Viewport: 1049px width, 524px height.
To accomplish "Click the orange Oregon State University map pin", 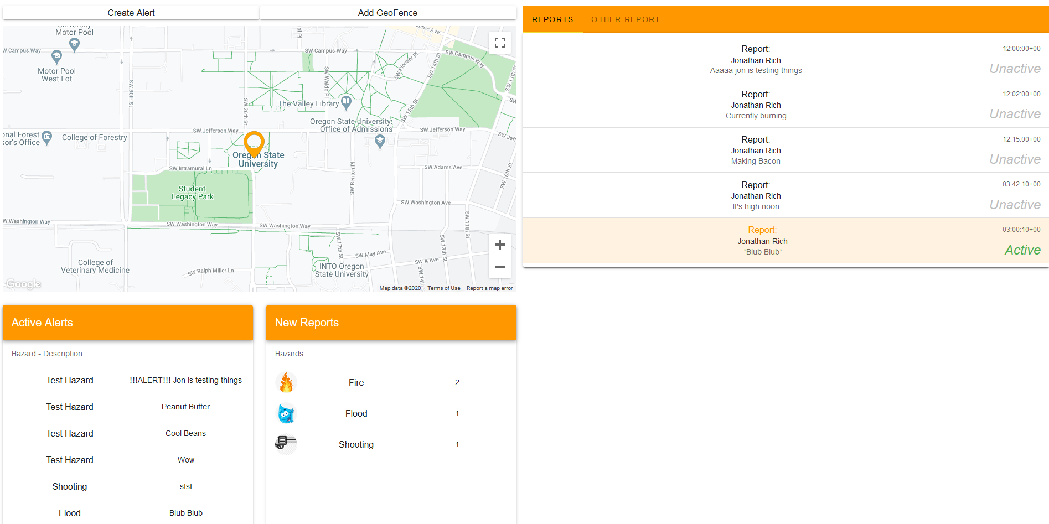I will coord(254,143).
